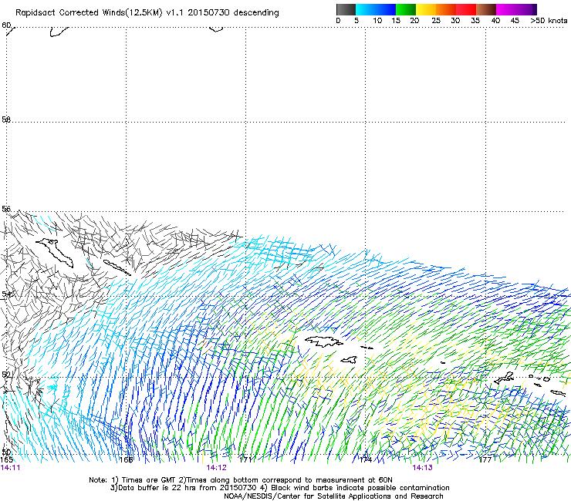Click the brown 35-40 knots legend swatch
The width and height of the screenshot is (571, 501).
point(486,9)
